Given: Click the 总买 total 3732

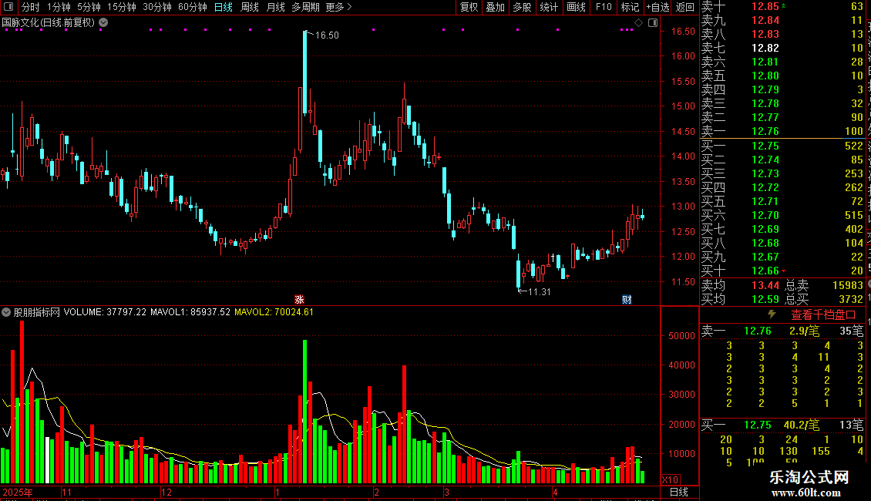Looking at the screenshot, I should pyautogui.click(x=850, y=299).
